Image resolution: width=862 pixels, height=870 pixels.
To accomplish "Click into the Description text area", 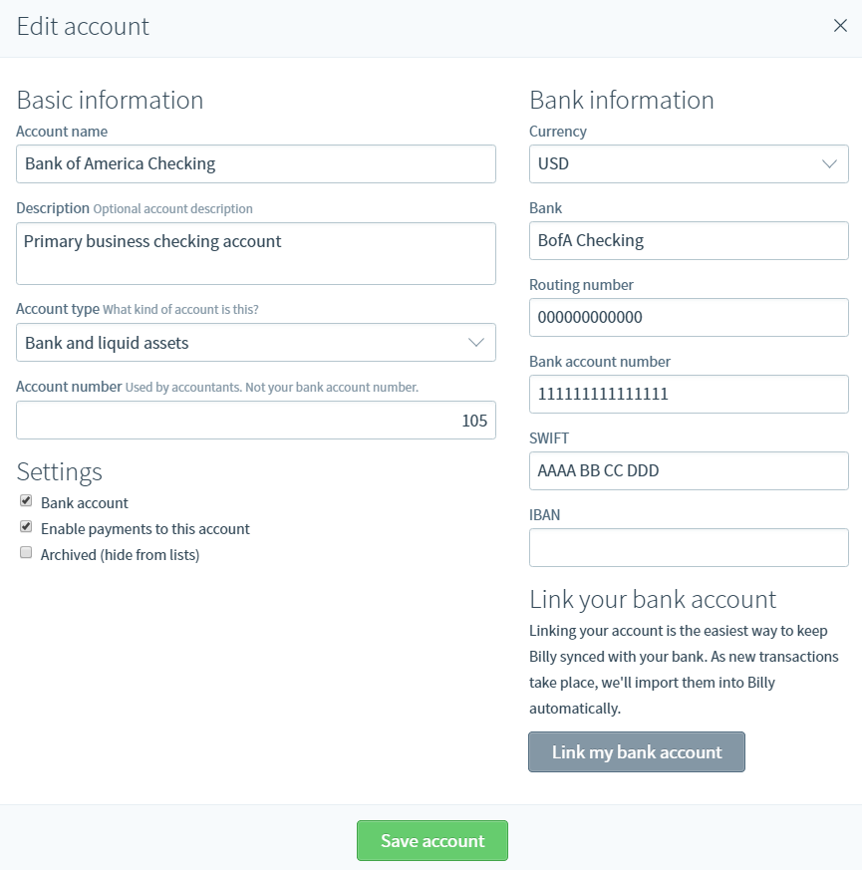I will 255,253.
